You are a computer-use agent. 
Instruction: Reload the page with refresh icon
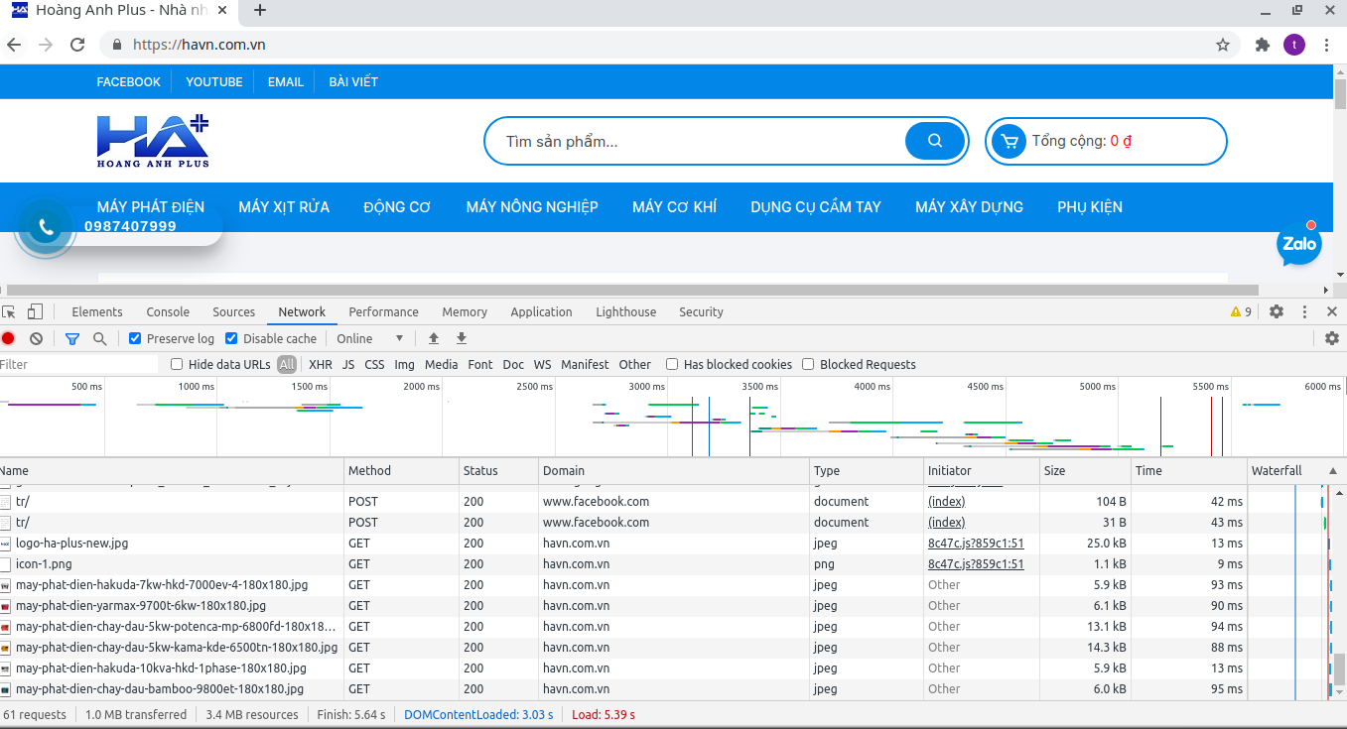pos(77,45)
